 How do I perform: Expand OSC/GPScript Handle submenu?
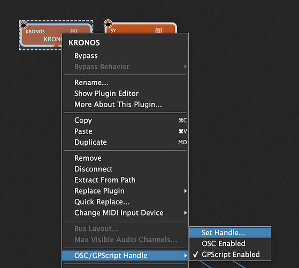click(x=125, y=255)
